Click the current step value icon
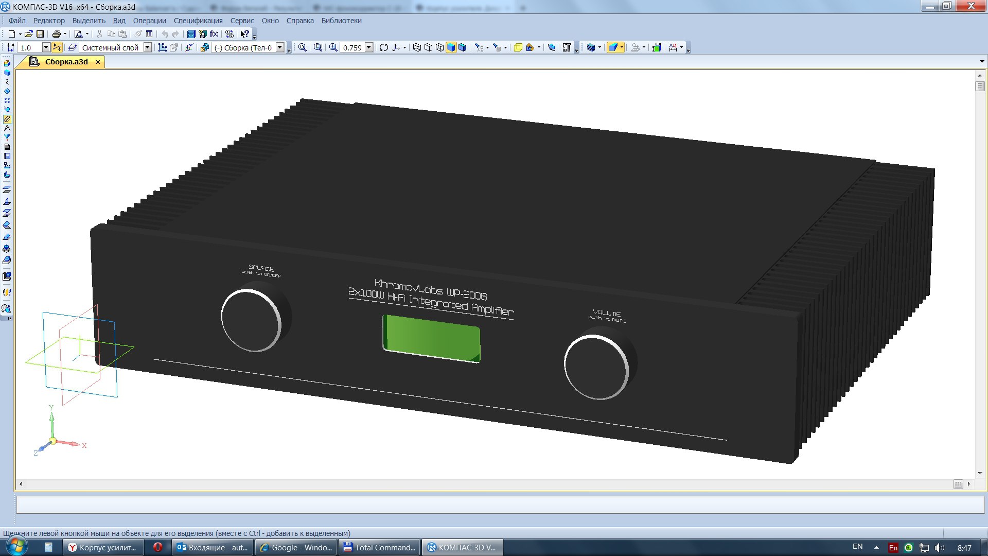The image size is (988, 556). 11,47
